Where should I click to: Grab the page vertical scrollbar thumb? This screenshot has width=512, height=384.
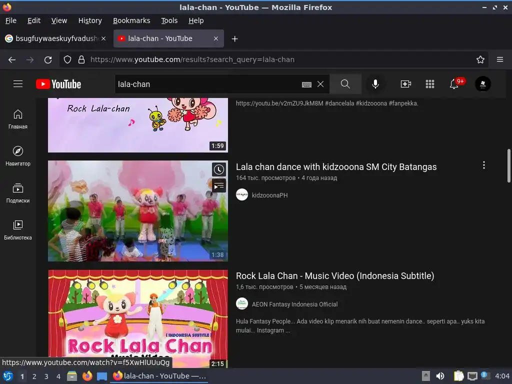[x=508, y=165]
